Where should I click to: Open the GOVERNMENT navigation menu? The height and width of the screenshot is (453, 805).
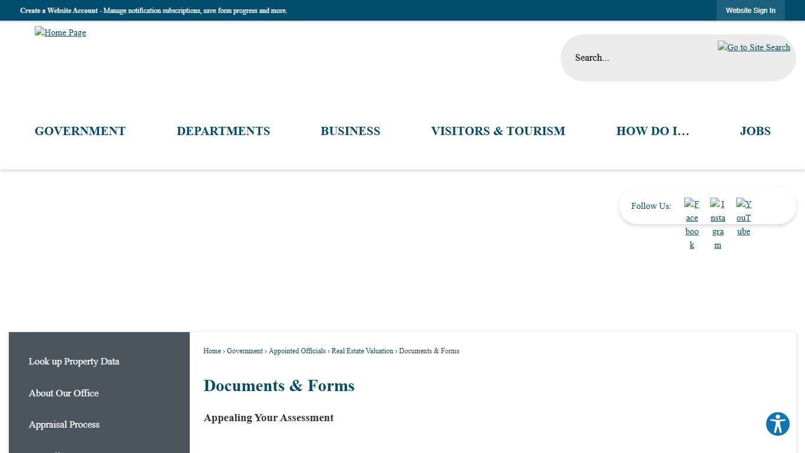(x=80, y=131)
